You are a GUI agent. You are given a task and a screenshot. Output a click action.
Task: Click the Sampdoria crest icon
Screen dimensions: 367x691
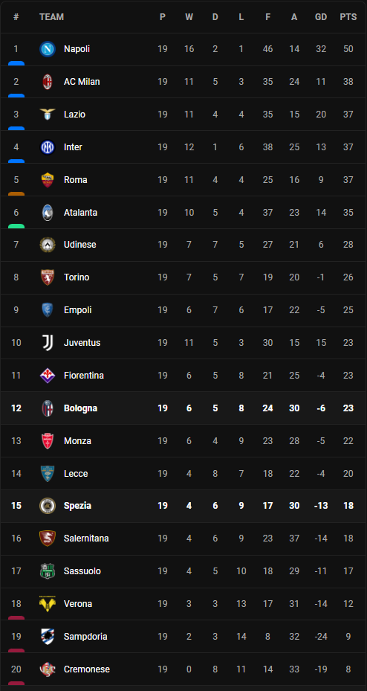tap(47, 636)
